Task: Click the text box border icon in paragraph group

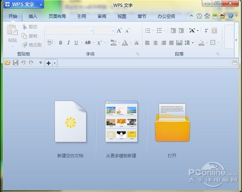Action: click(214, 30)
